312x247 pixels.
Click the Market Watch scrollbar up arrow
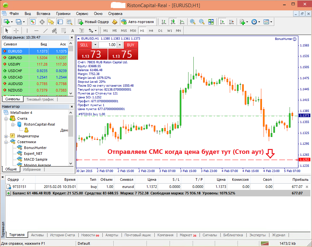coord(71,43)
